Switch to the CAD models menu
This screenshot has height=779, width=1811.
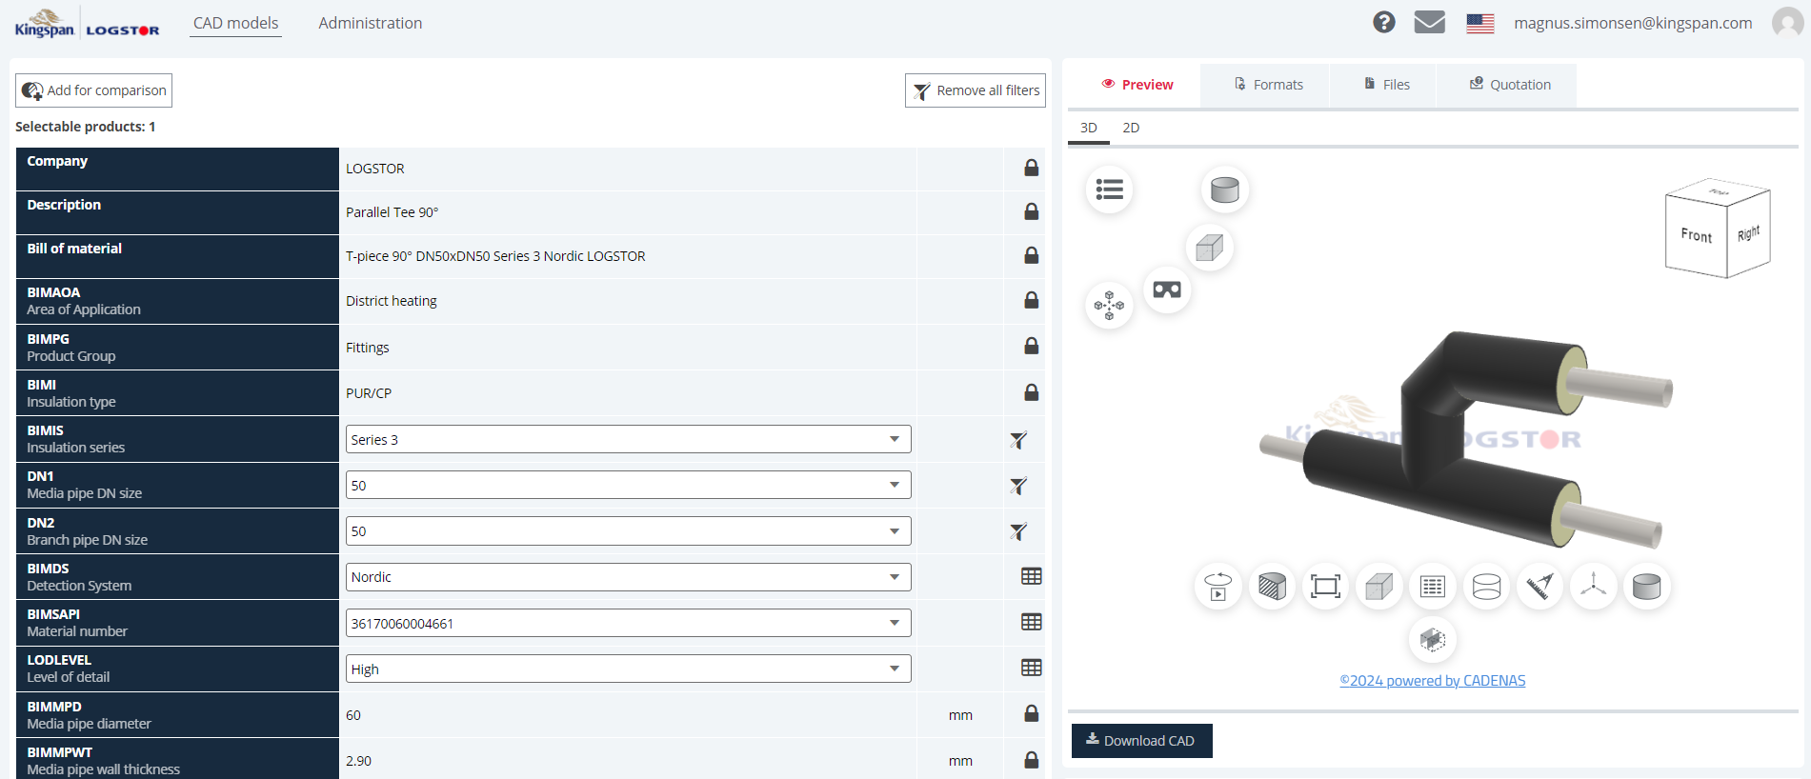tap(235, 23)
